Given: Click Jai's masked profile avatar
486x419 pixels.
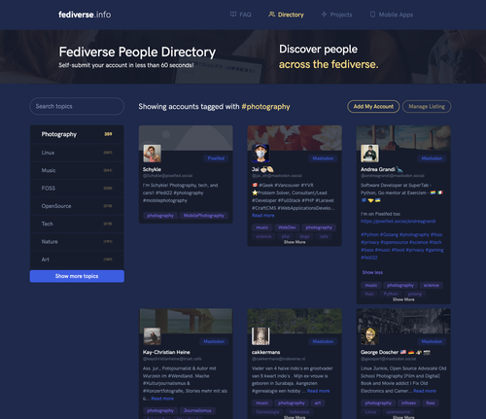Looking at the screenshot, I should [x=260, y=154].
